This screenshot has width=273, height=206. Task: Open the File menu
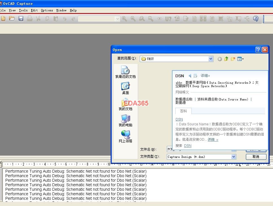tap(3, 10)
